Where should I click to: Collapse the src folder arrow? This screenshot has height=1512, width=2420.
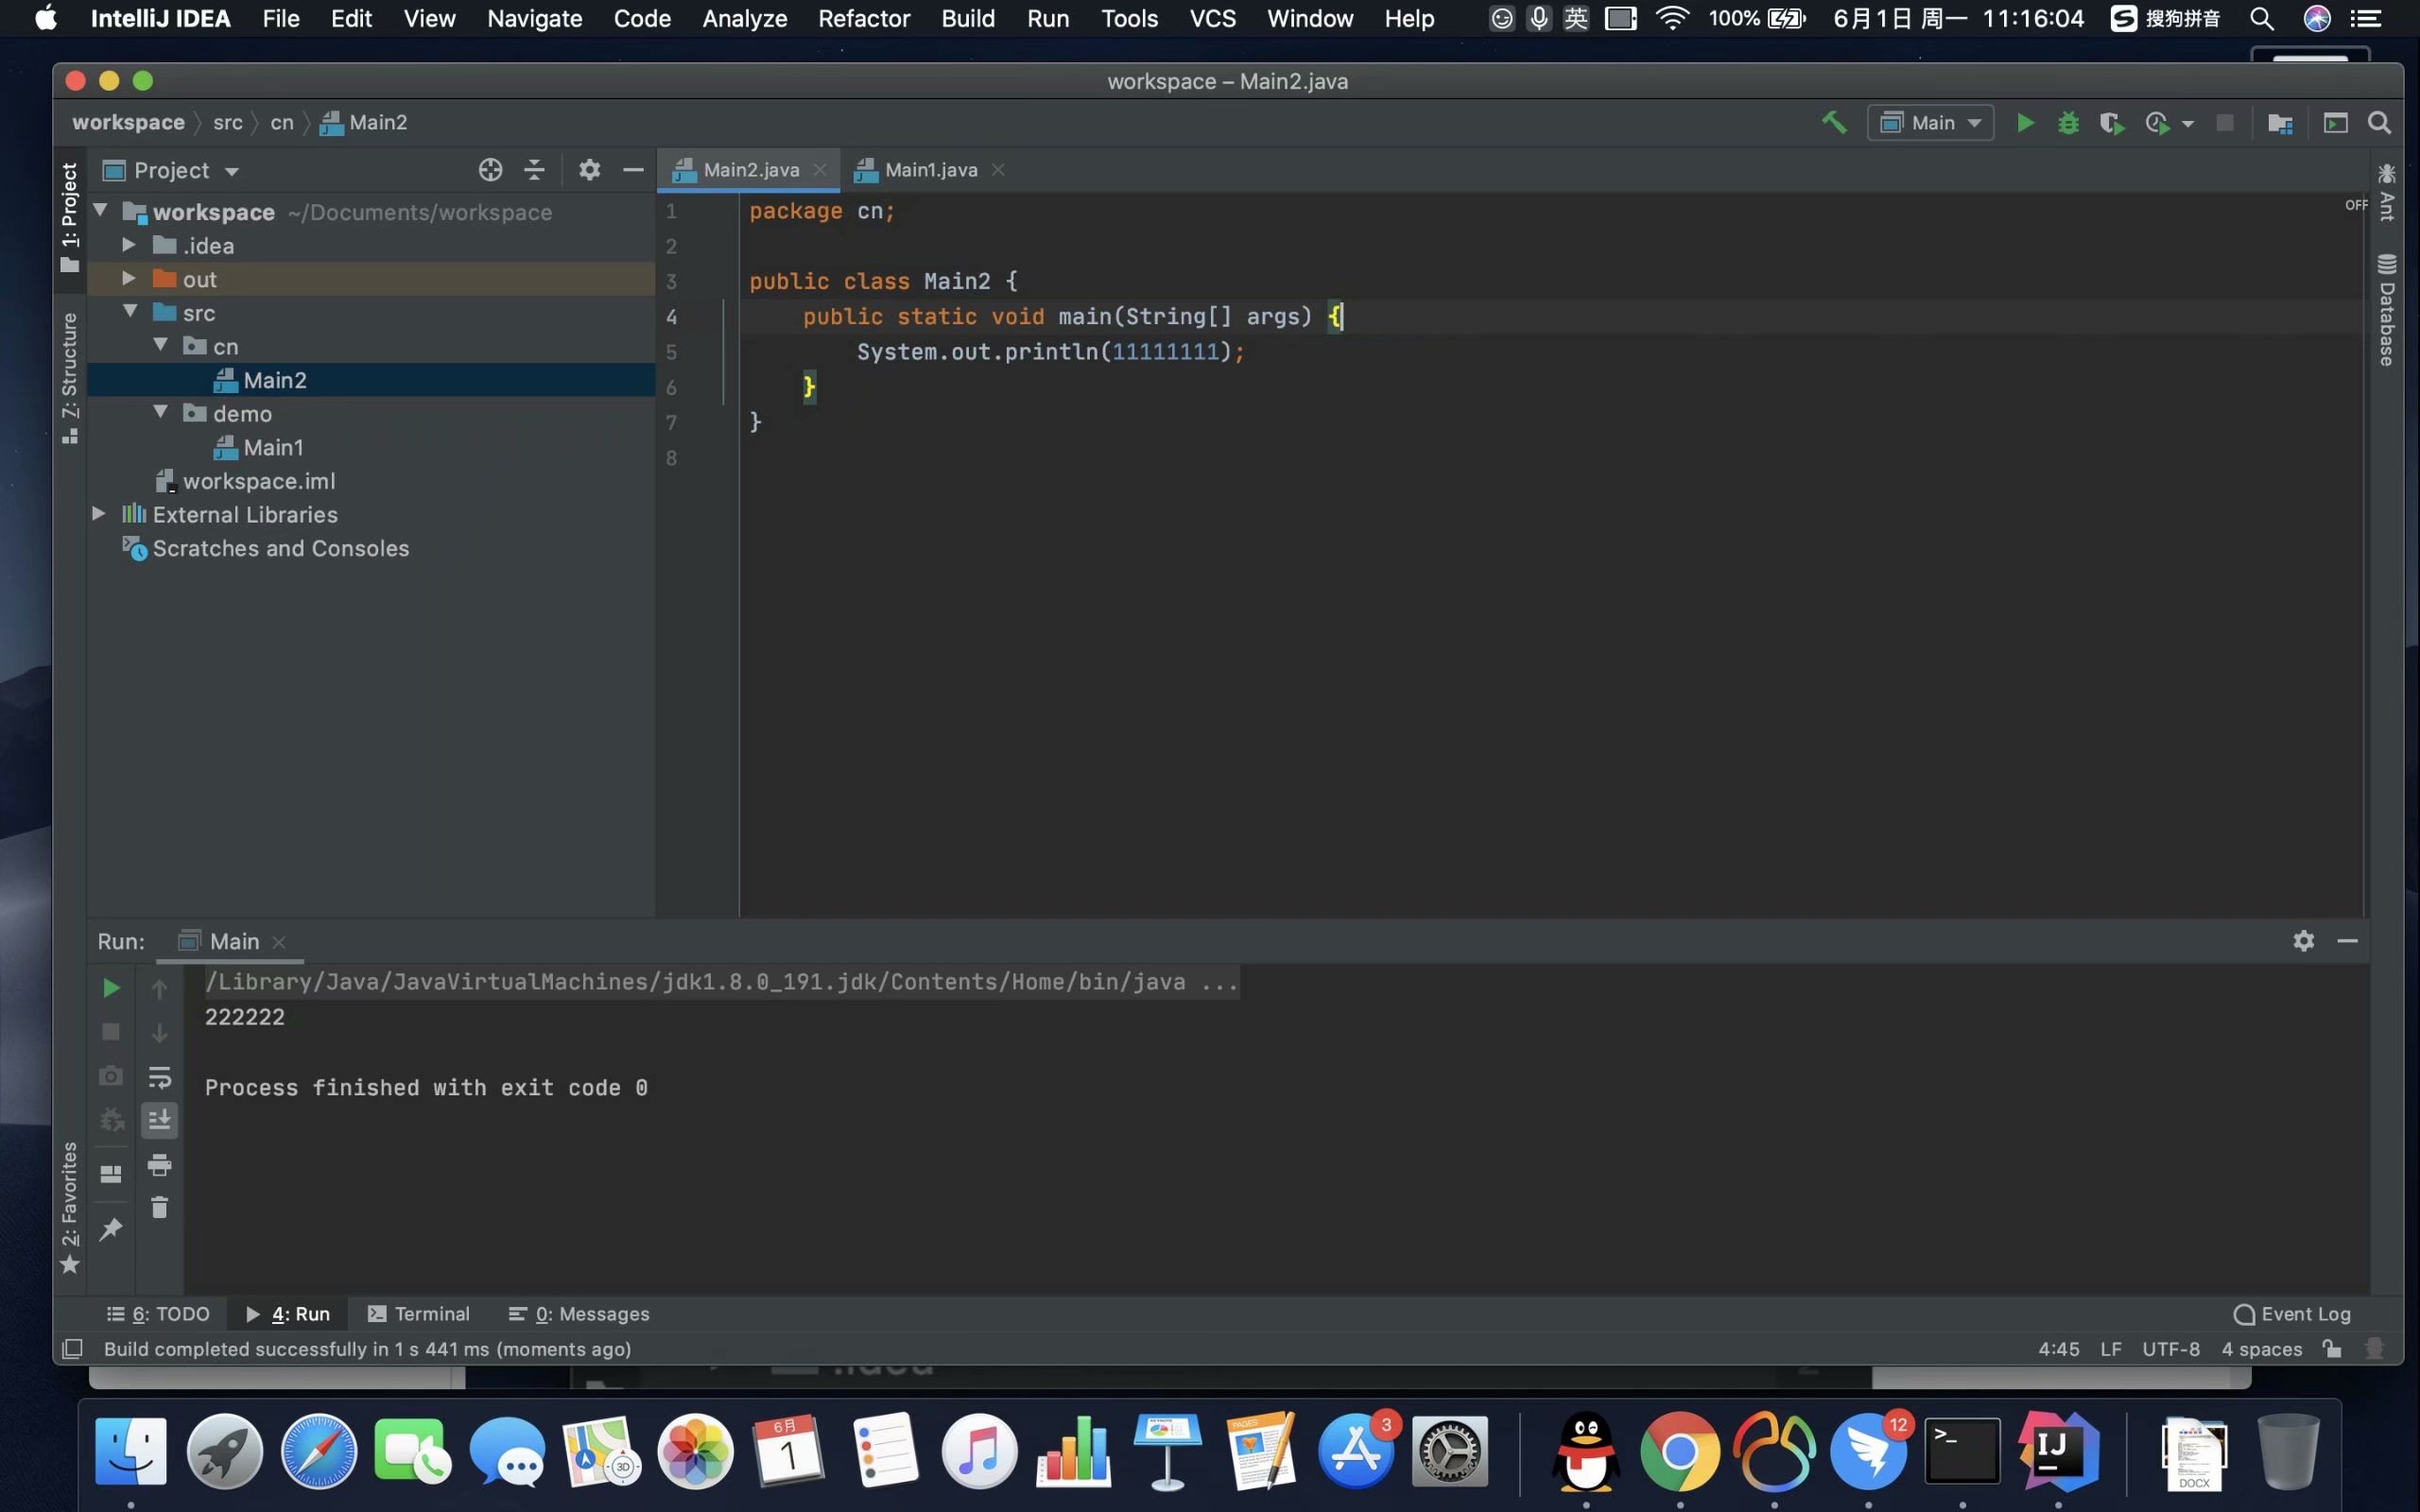(130, 311)
